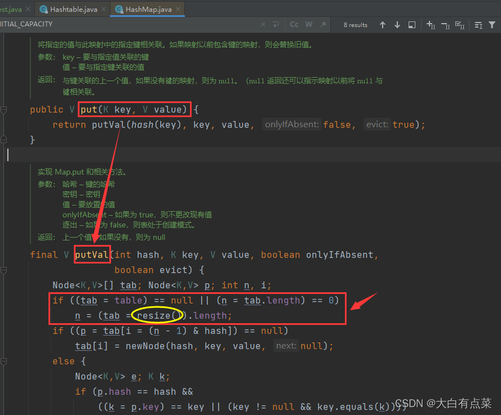The image size is (501, 415).
Task: Click the resize() method call
Action: pyautogui.click(x=159, y=316)
